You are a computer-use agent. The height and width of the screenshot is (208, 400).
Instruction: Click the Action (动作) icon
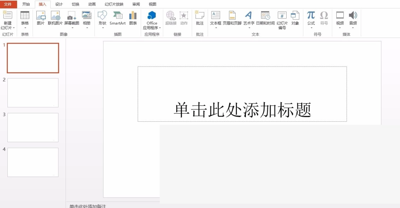point(184,15)
